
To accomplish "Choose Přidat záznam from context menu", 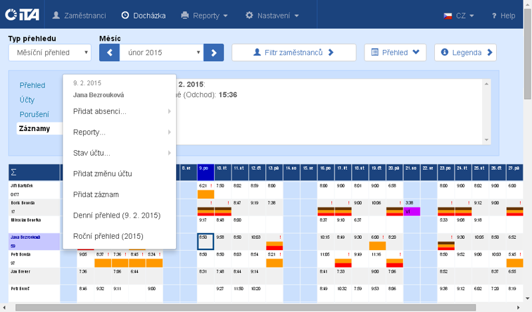I will tap(96, 194).
